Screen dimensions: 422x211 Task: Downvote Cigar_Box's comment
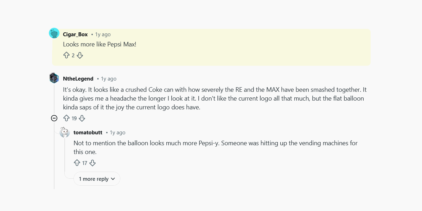[80, 55]
